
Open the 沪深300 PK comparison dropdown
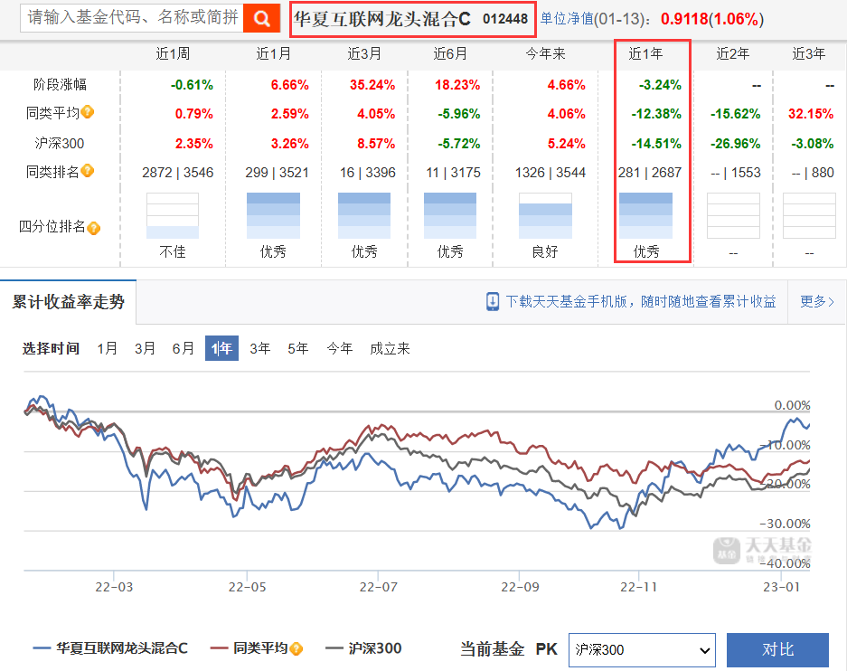coord(643,650)
